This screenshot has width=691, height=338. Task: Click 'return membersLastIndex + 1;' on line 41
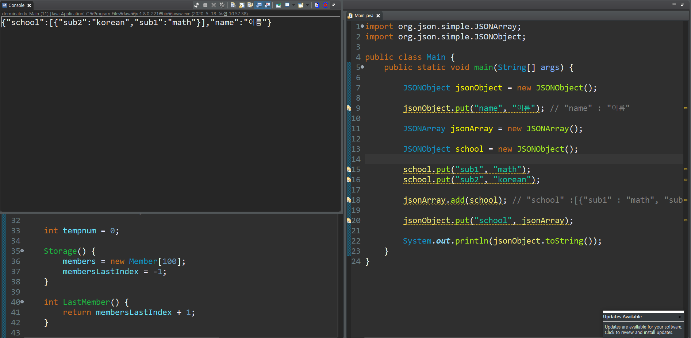tap(129, 312)
